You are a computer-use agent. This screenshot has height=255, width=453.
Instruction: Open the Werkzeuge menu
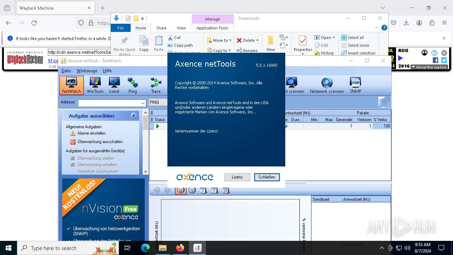[87, 71]
